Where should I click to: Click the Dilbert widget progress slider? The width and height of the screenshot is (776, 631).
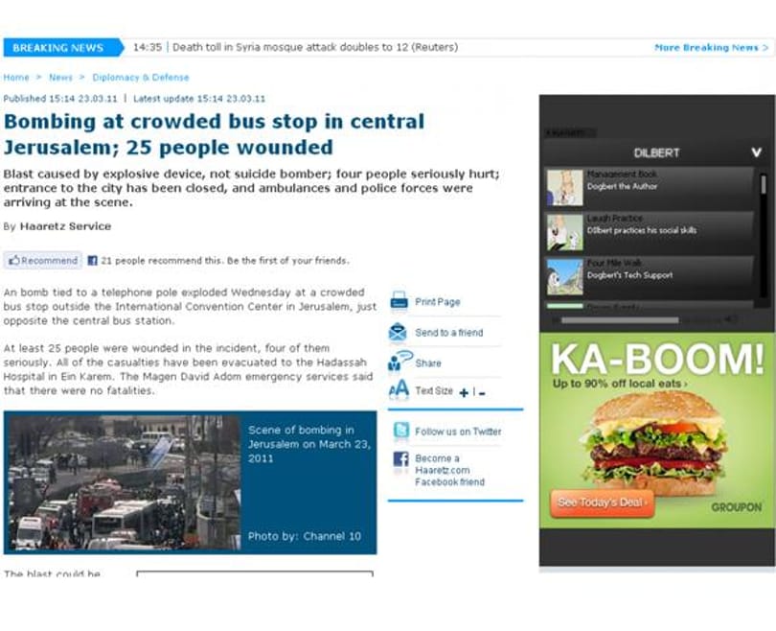coord(620,320)
